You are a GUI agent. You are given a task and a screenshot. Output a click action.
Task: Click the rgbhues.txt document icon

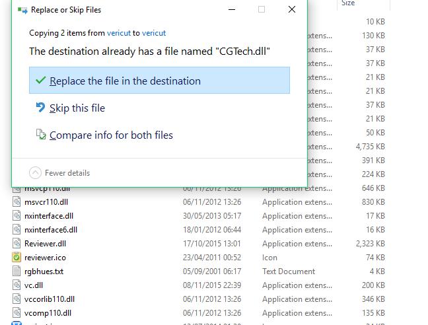17,271
